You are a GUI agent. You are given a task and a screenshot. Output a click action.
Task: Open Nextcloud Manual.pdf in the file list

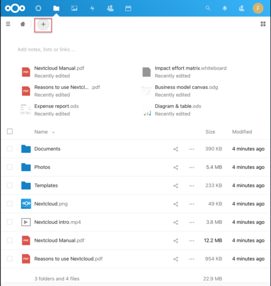59,240
